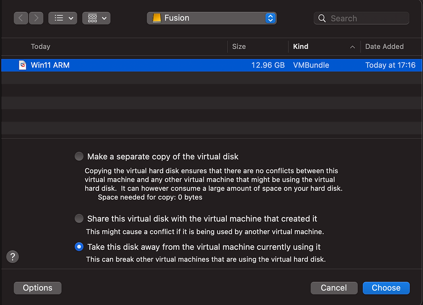Click the Search field

coord(361,18)
